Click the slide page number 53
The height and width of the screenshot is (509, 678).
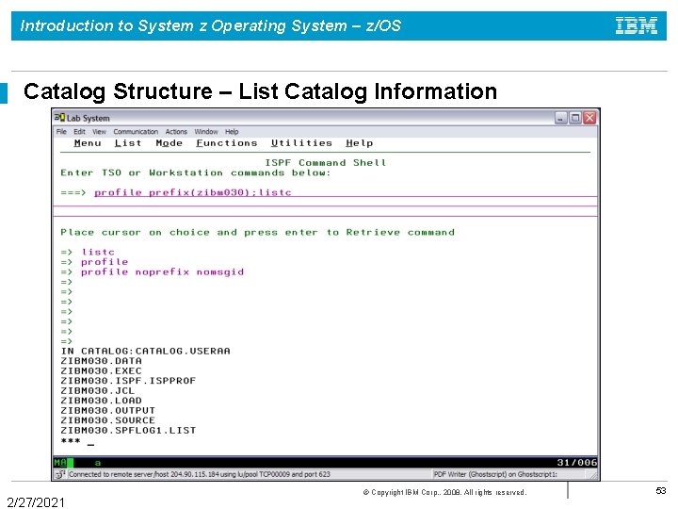point(661,491)
